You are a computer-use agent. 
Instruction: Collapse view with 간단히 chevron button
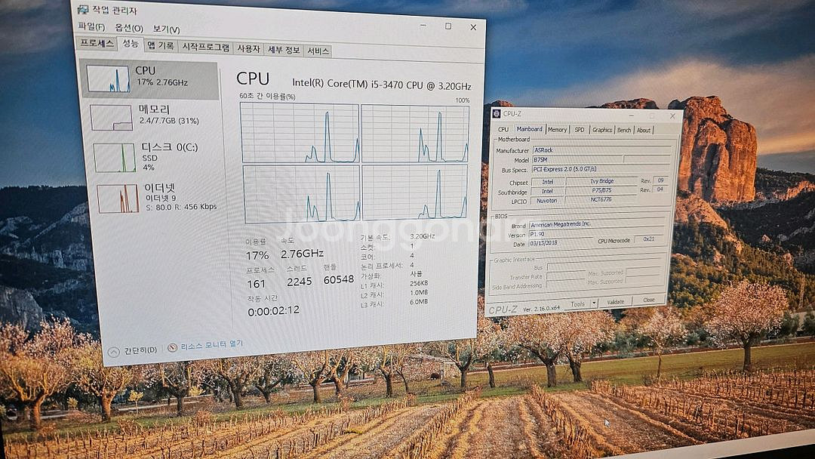[x=114, y=351]
